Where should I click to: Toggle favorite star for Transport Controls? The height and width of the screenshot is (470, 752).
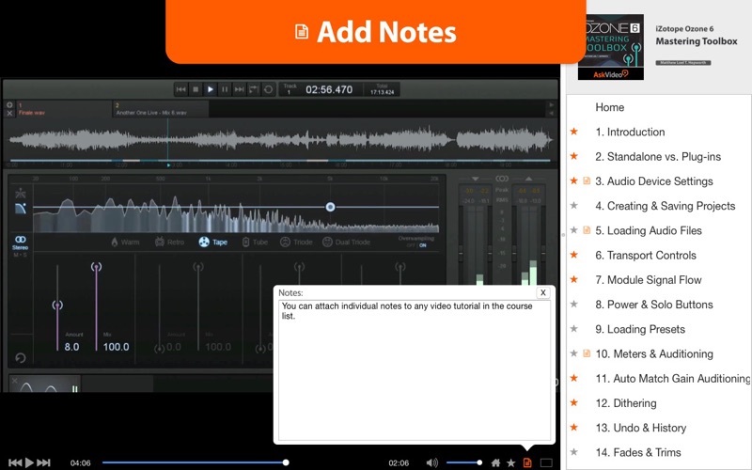click(x=573, y=255)
